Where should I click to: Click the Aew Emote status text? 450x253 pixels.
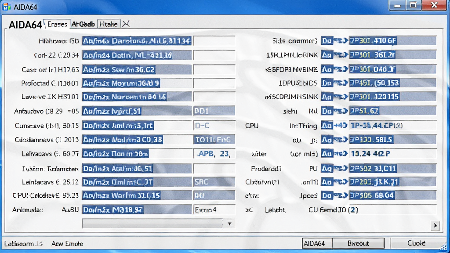point(67,244)
